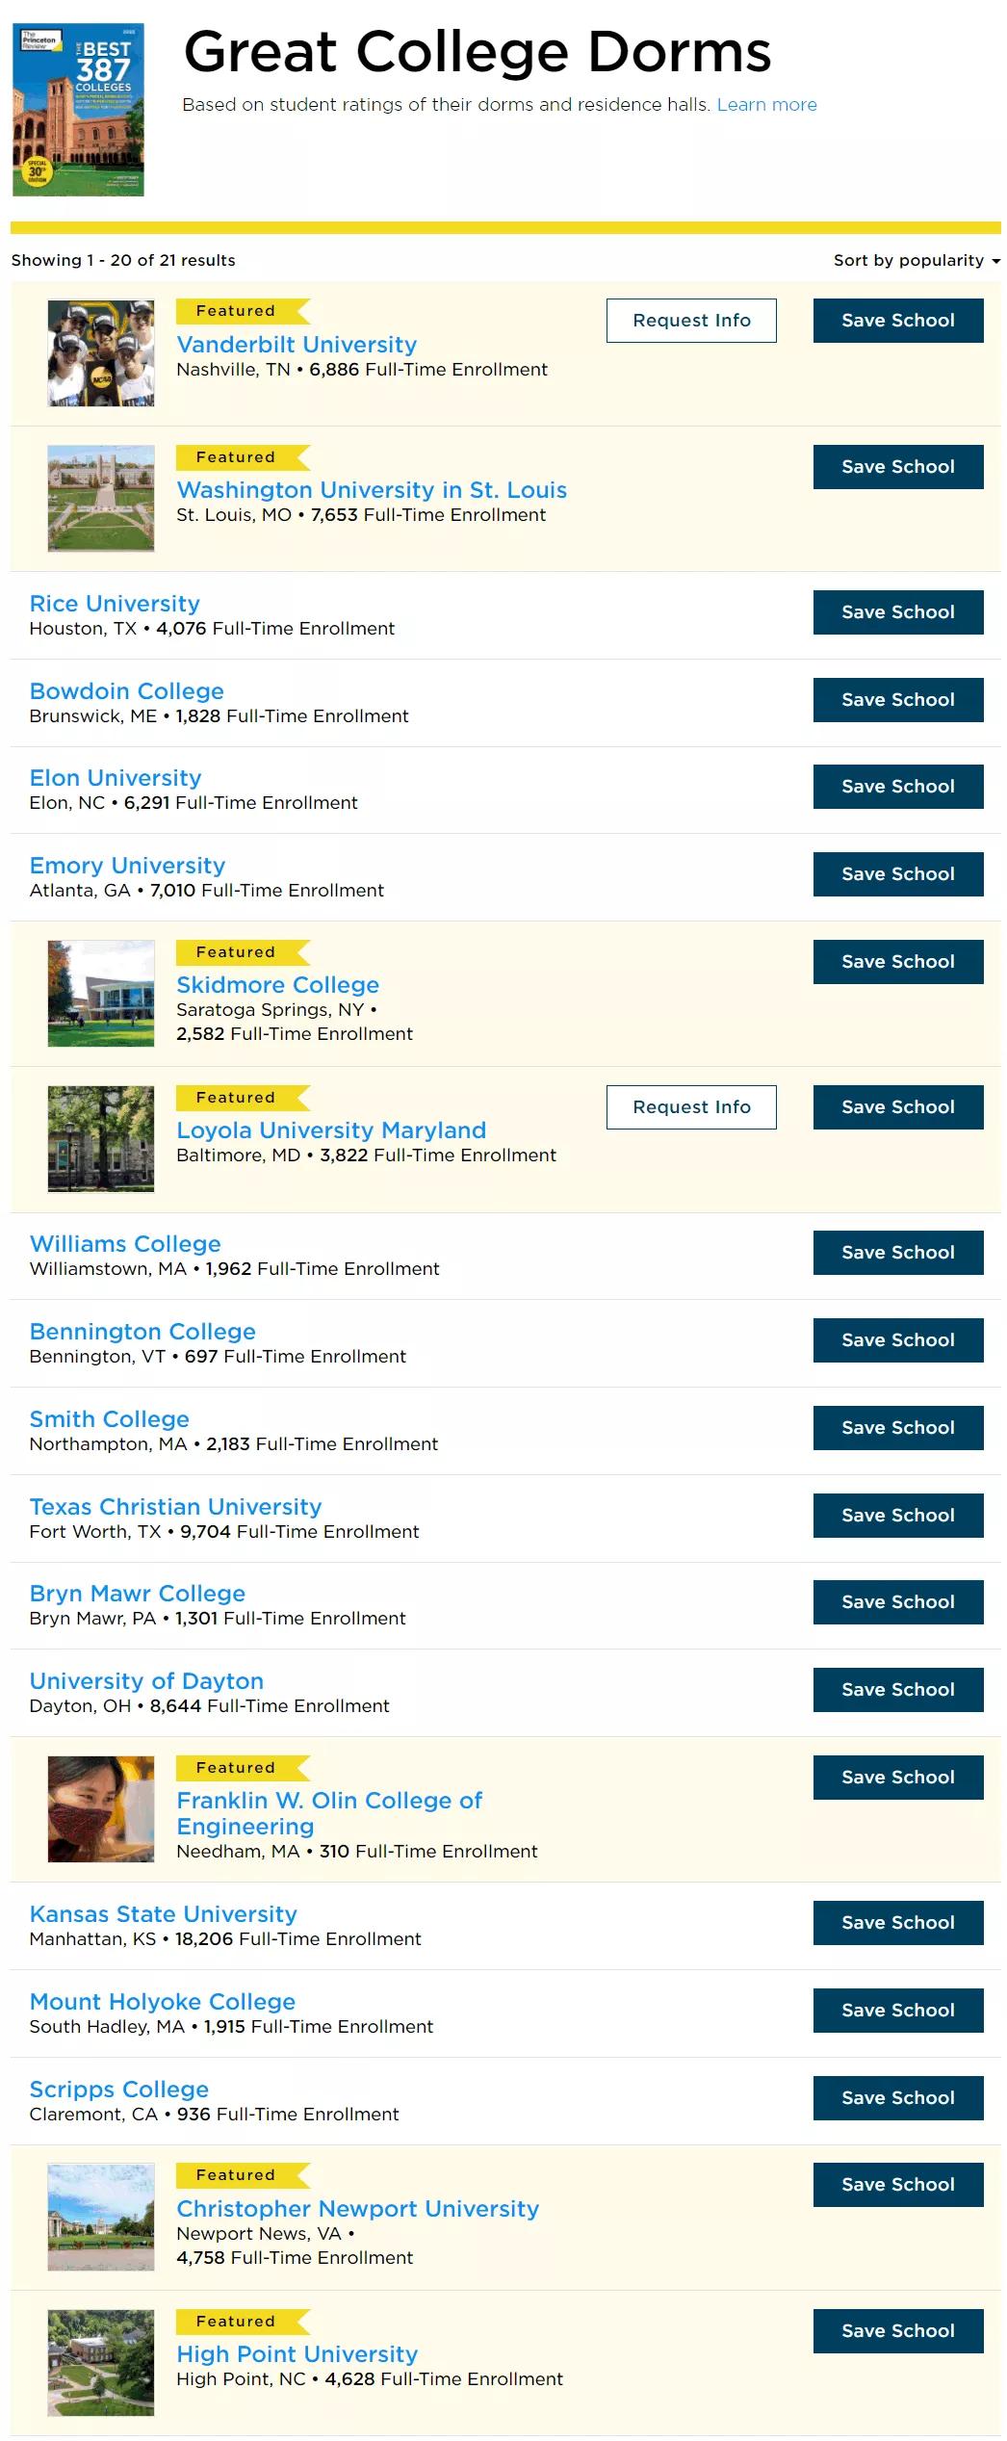This screenshot has width=1007, height=2441.
Task: Save Bowdoin College
Action: (897, 700)
